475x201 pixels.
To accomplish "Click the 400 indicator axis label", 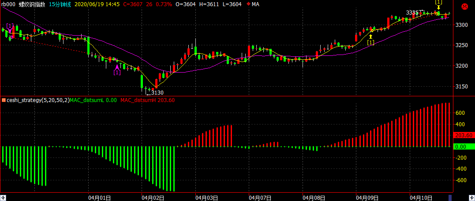I will pos(460,124).
